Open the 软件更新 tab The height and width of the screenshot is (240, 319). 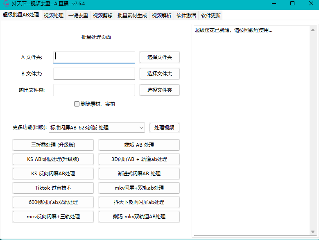tap(210, 16)
